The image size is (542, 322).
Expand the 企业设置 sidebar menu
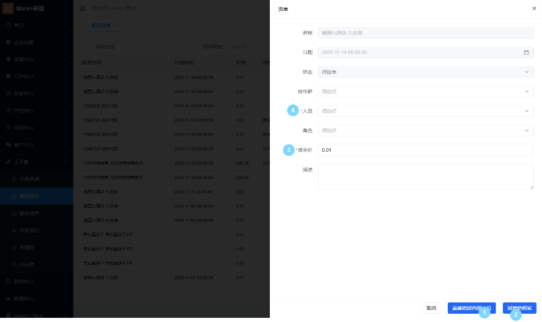point(36,43)
